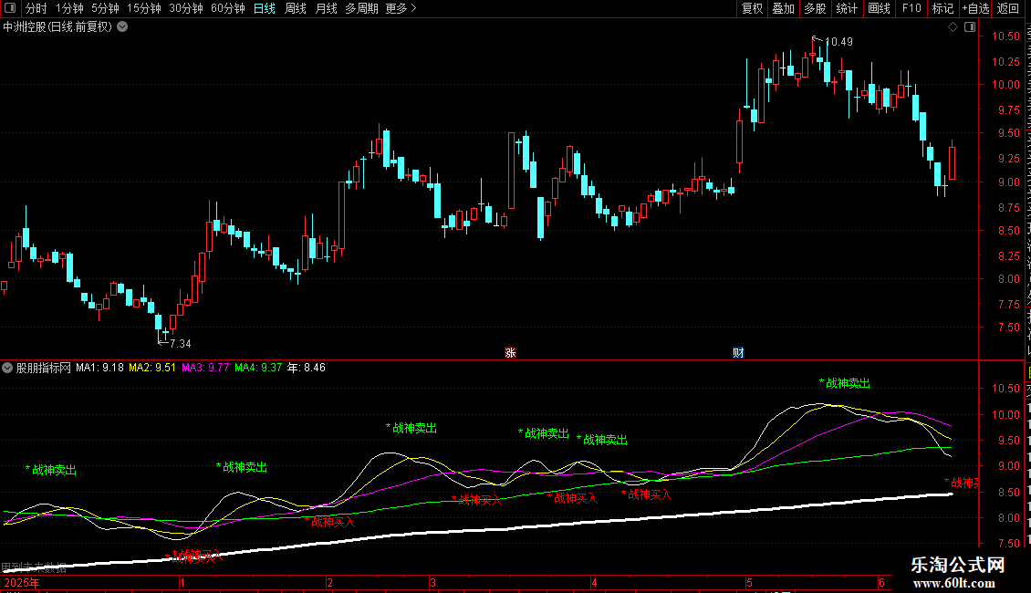Select the 30分钟 period tab
Image resolution: width=1031 pixels, height=593 pixels.
tap(185, 8)
